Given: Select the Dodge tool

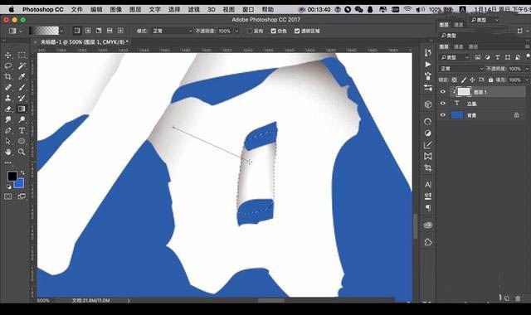Looking at the screenshot, I should [22, 119].
